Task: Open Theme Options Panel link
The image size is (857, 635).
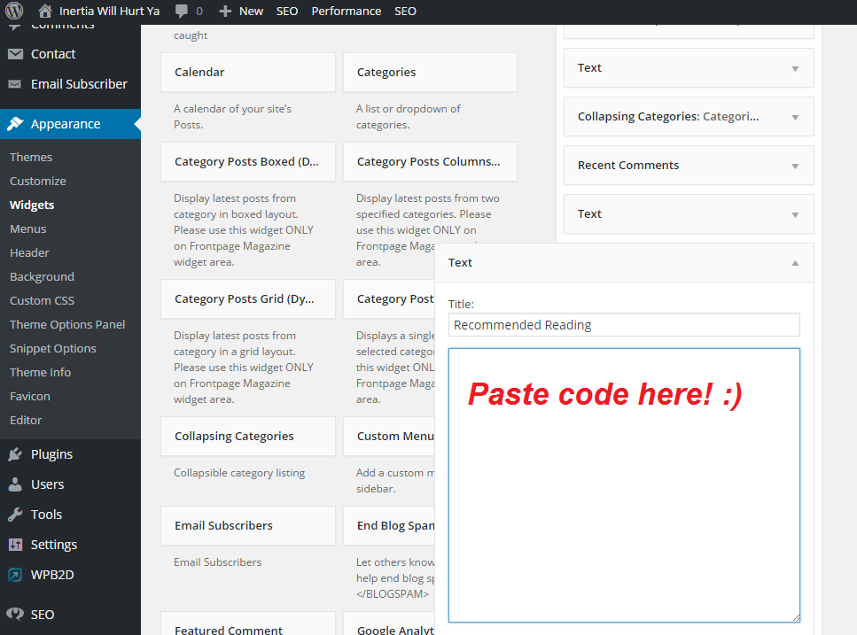Action: 67,325
